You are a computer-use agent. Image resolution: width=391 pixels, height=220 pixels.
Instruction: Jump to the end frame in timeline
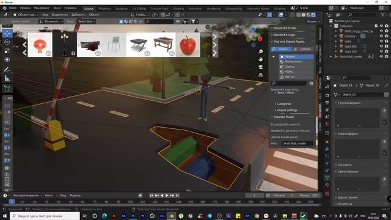coord(177,196)
